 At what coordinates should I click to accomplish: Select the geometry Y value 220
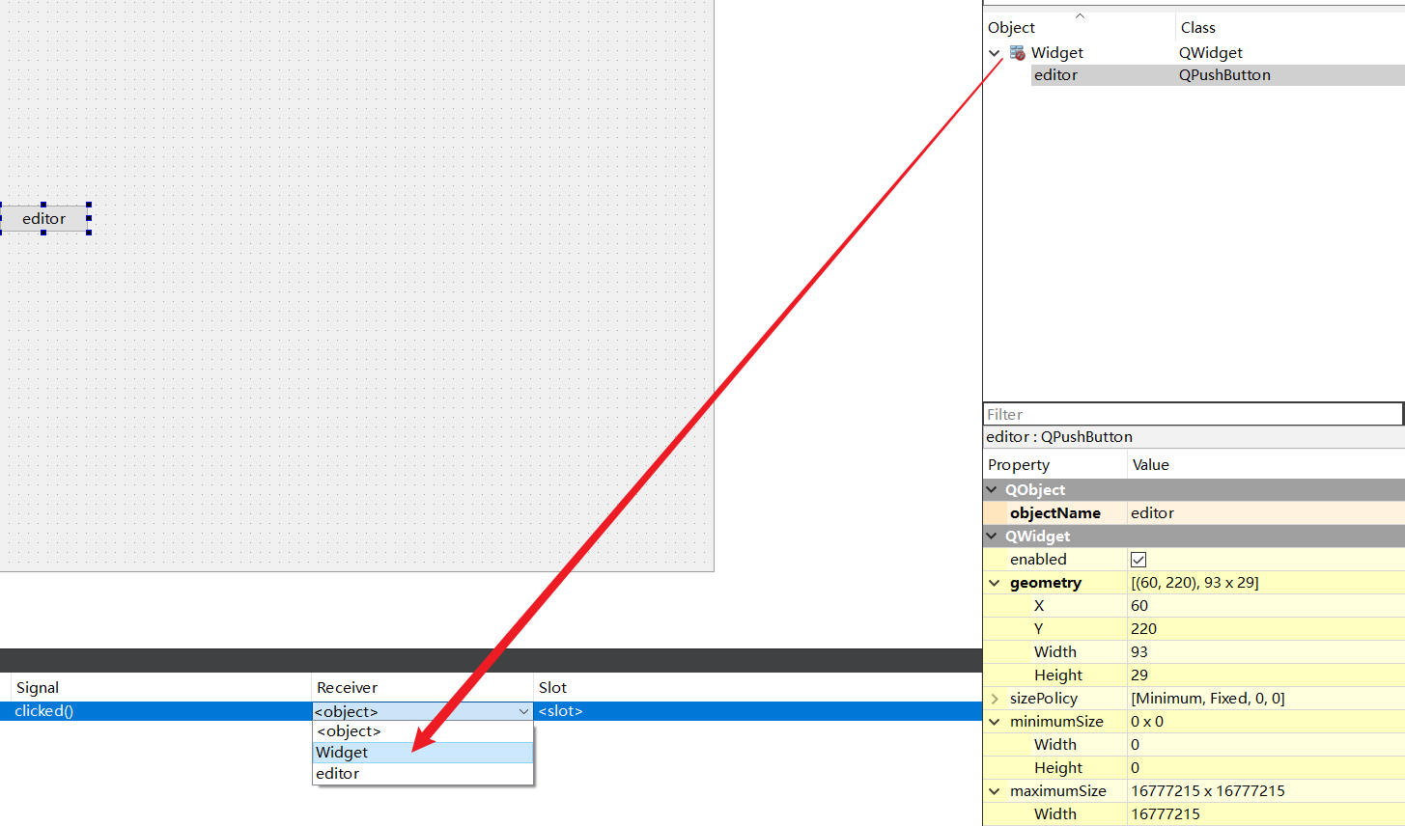1266,629
